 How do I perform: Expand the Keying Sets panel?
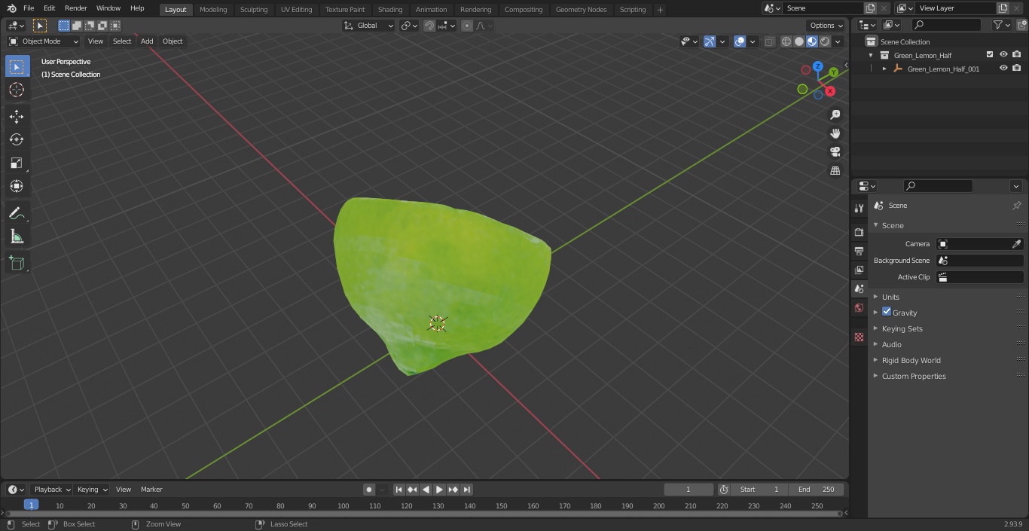point(902,328)
